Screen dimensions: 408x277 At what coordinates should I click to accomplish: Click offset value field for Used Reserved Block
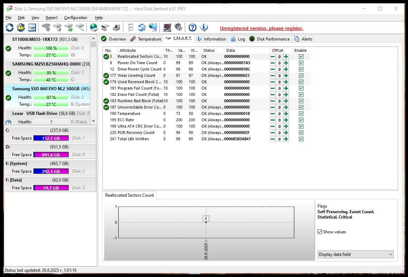click(x=280, y=82)
